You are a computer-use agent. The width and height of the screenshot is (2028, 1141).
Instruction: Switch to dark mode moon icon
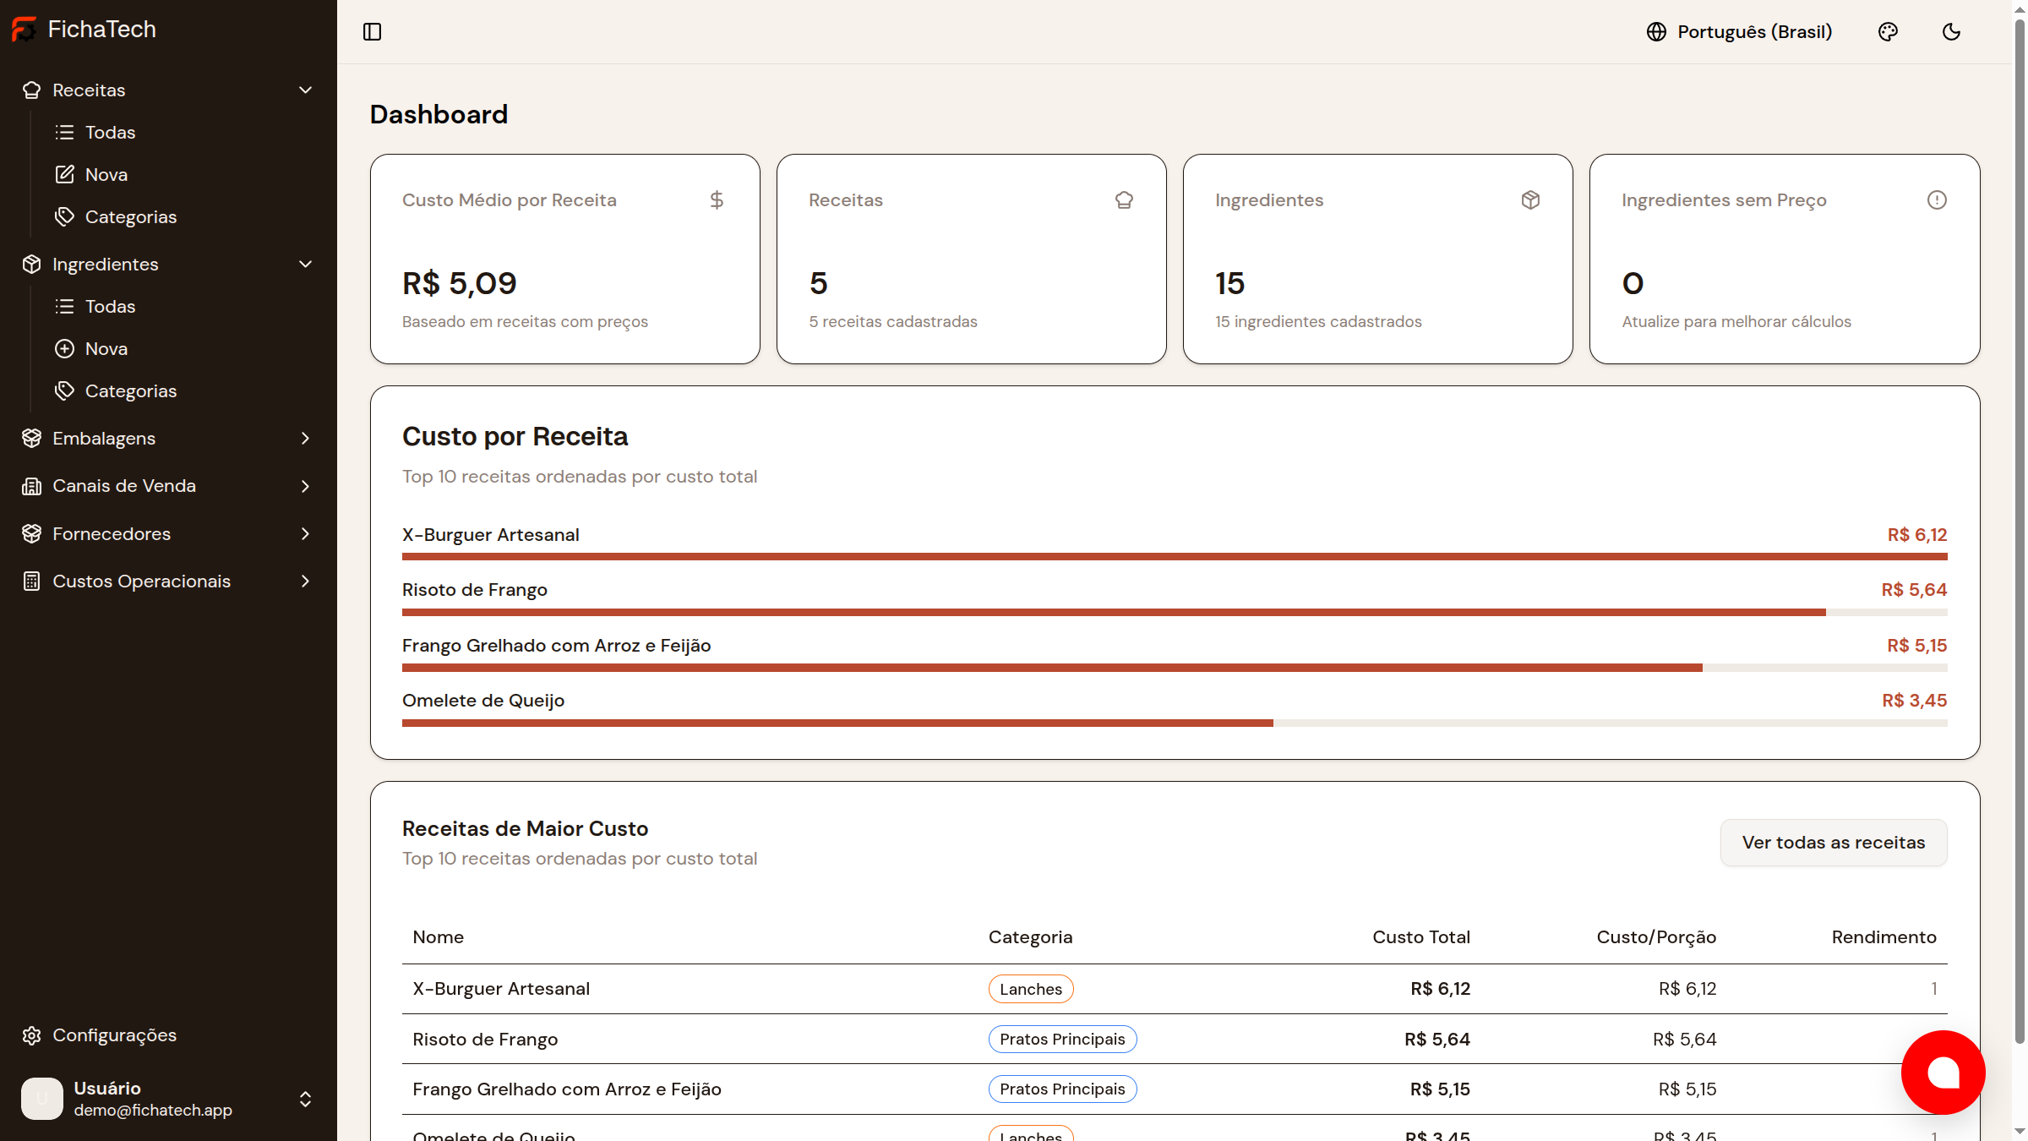pos(1951,32)
